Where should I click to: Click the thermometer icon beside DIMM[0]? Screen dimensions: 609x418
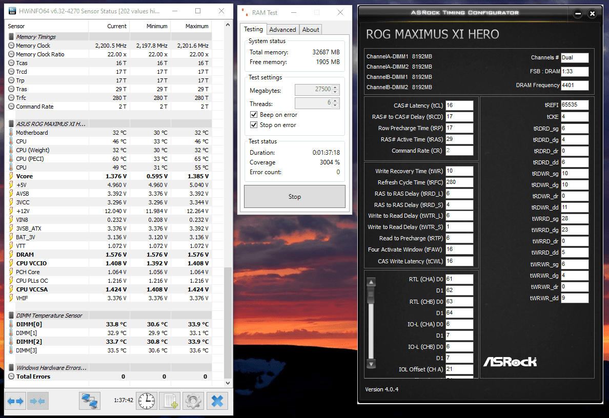(11, 324)
